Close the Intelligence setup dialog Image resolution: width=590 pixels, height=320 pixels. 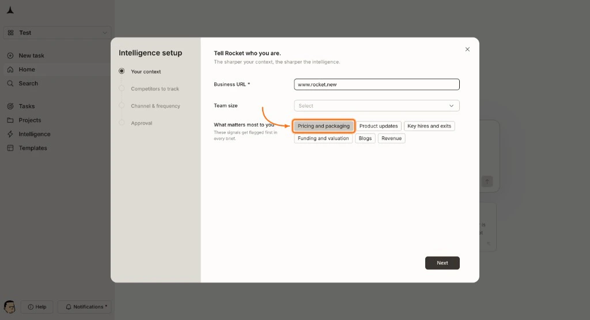click(467, 49)
